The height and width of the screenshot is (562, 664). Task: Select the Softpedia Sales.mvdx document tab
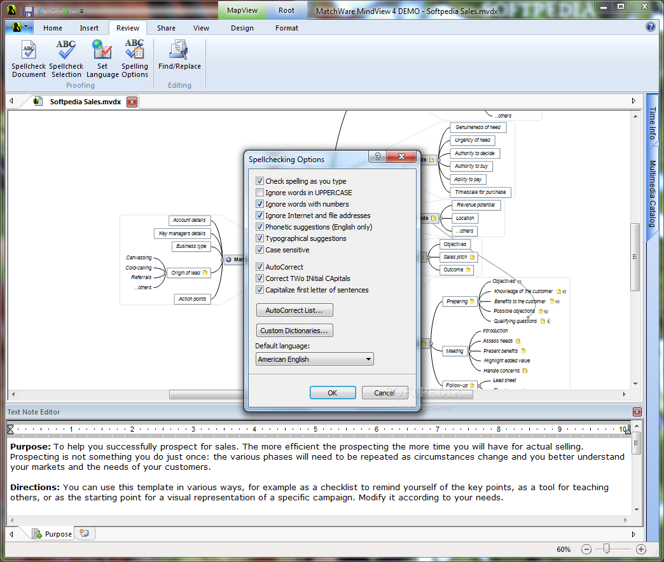pos(85,102)
